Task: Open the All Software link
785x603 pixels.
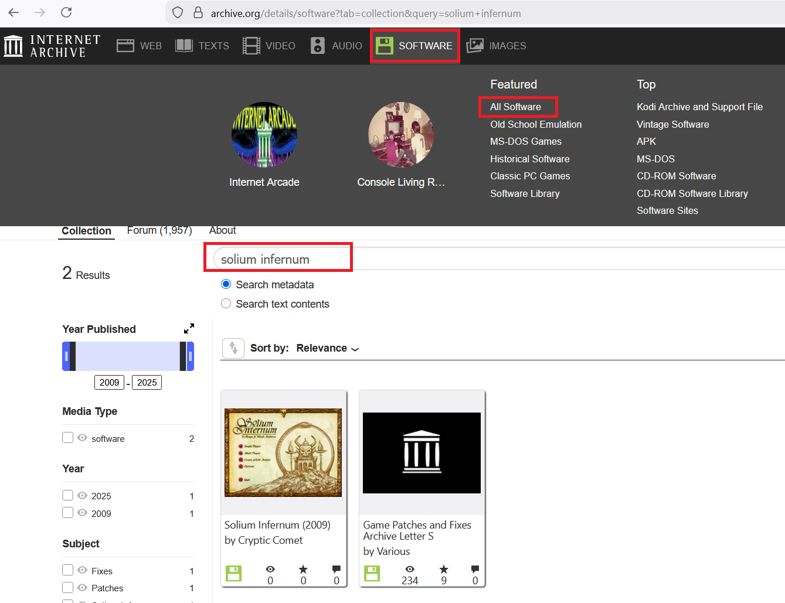Action: coord(516,107)
